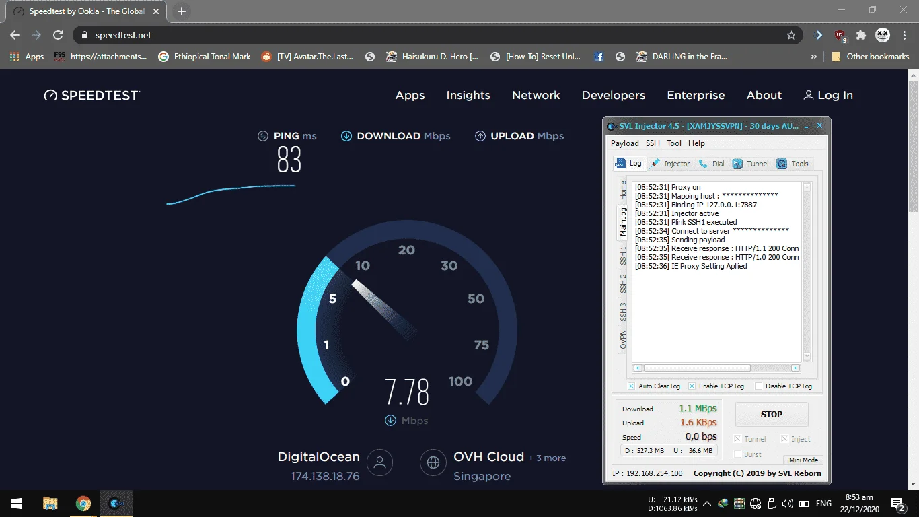Switch to the Injector tab
This screenshot has width=919, height=517.
point(670,164)
